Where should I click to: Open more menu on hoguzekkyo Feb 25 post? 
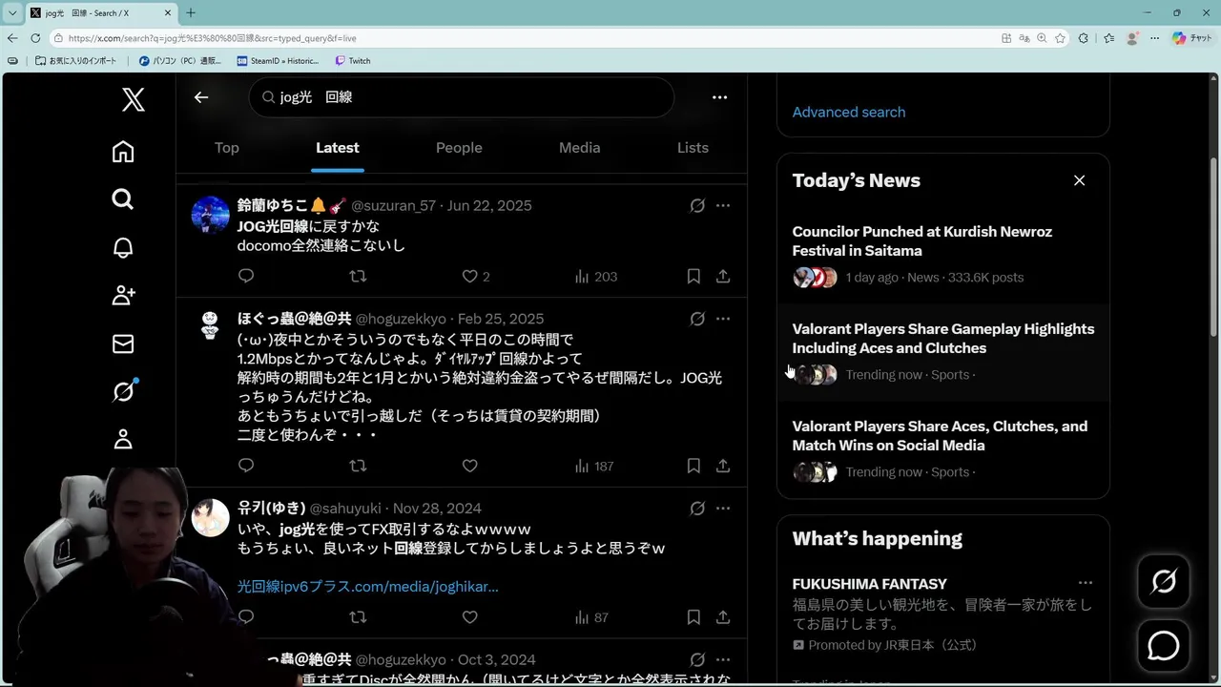(723, 319)
